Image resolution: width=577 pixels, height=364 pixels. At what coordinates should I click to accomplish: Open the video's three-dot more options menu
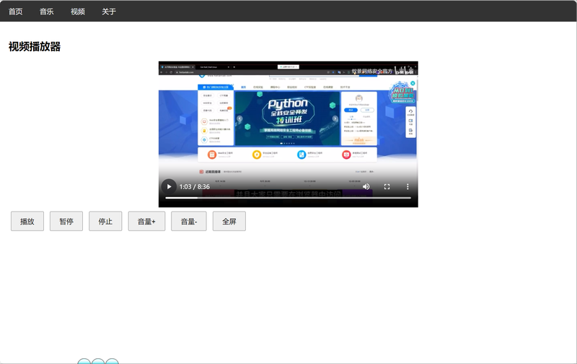coord(408,187)
